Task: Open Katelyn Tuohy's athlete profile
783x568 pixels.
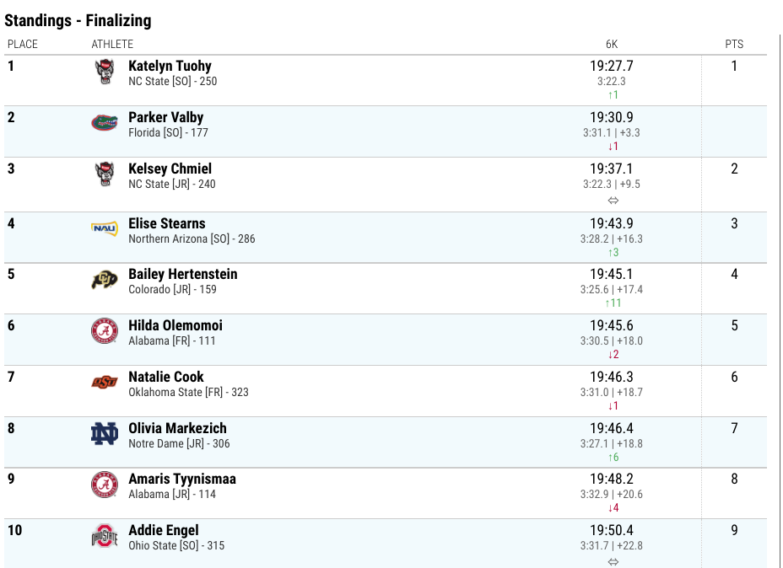Action: click(x=170, y=66)
